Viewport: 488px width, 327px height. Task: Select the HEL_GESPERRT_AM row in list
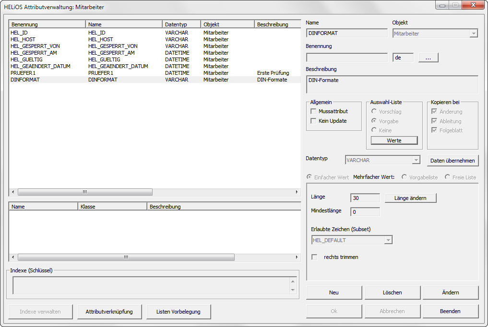coord(33,53)
